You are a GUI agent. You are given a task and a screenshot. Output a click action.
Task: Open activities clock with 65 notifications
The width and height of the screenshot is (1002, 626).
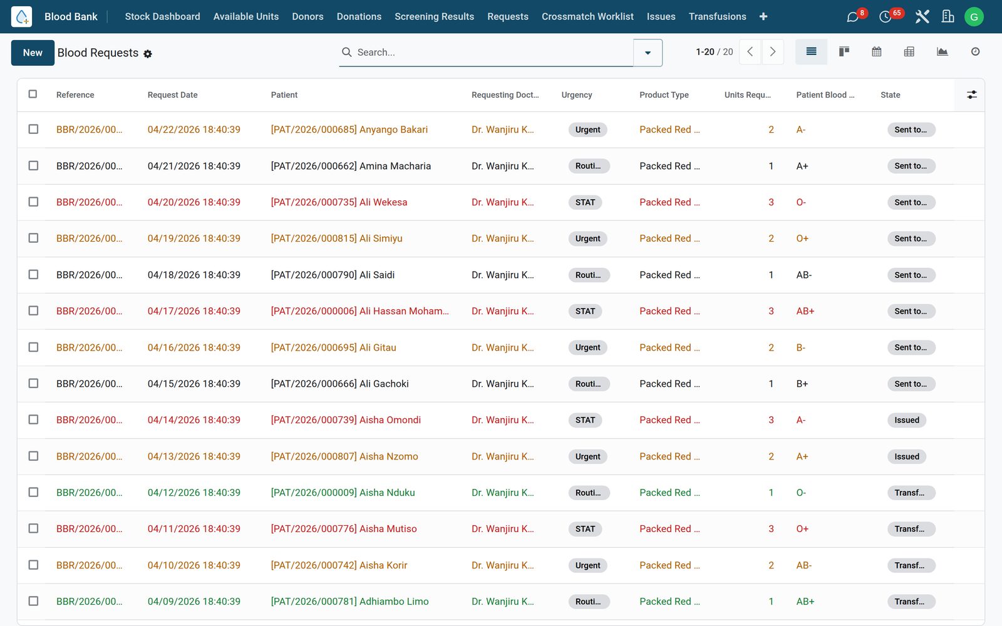click(886, 17)
